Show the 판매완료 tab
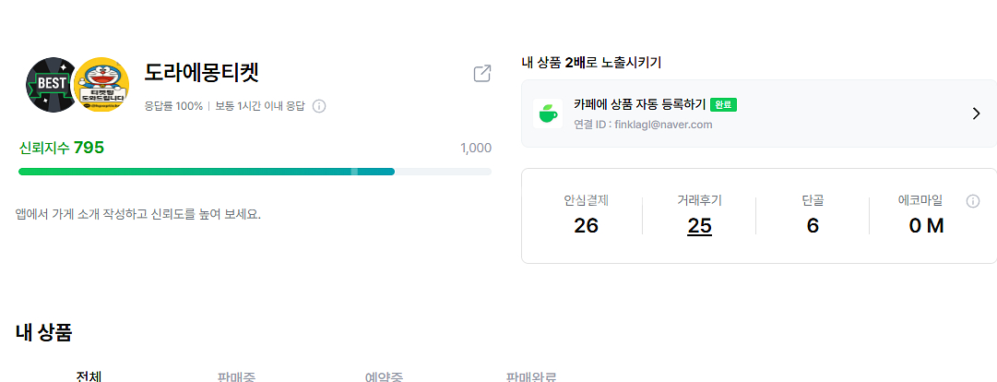The height and width of the screenshot is (382, 997). (x=531, y=376)
